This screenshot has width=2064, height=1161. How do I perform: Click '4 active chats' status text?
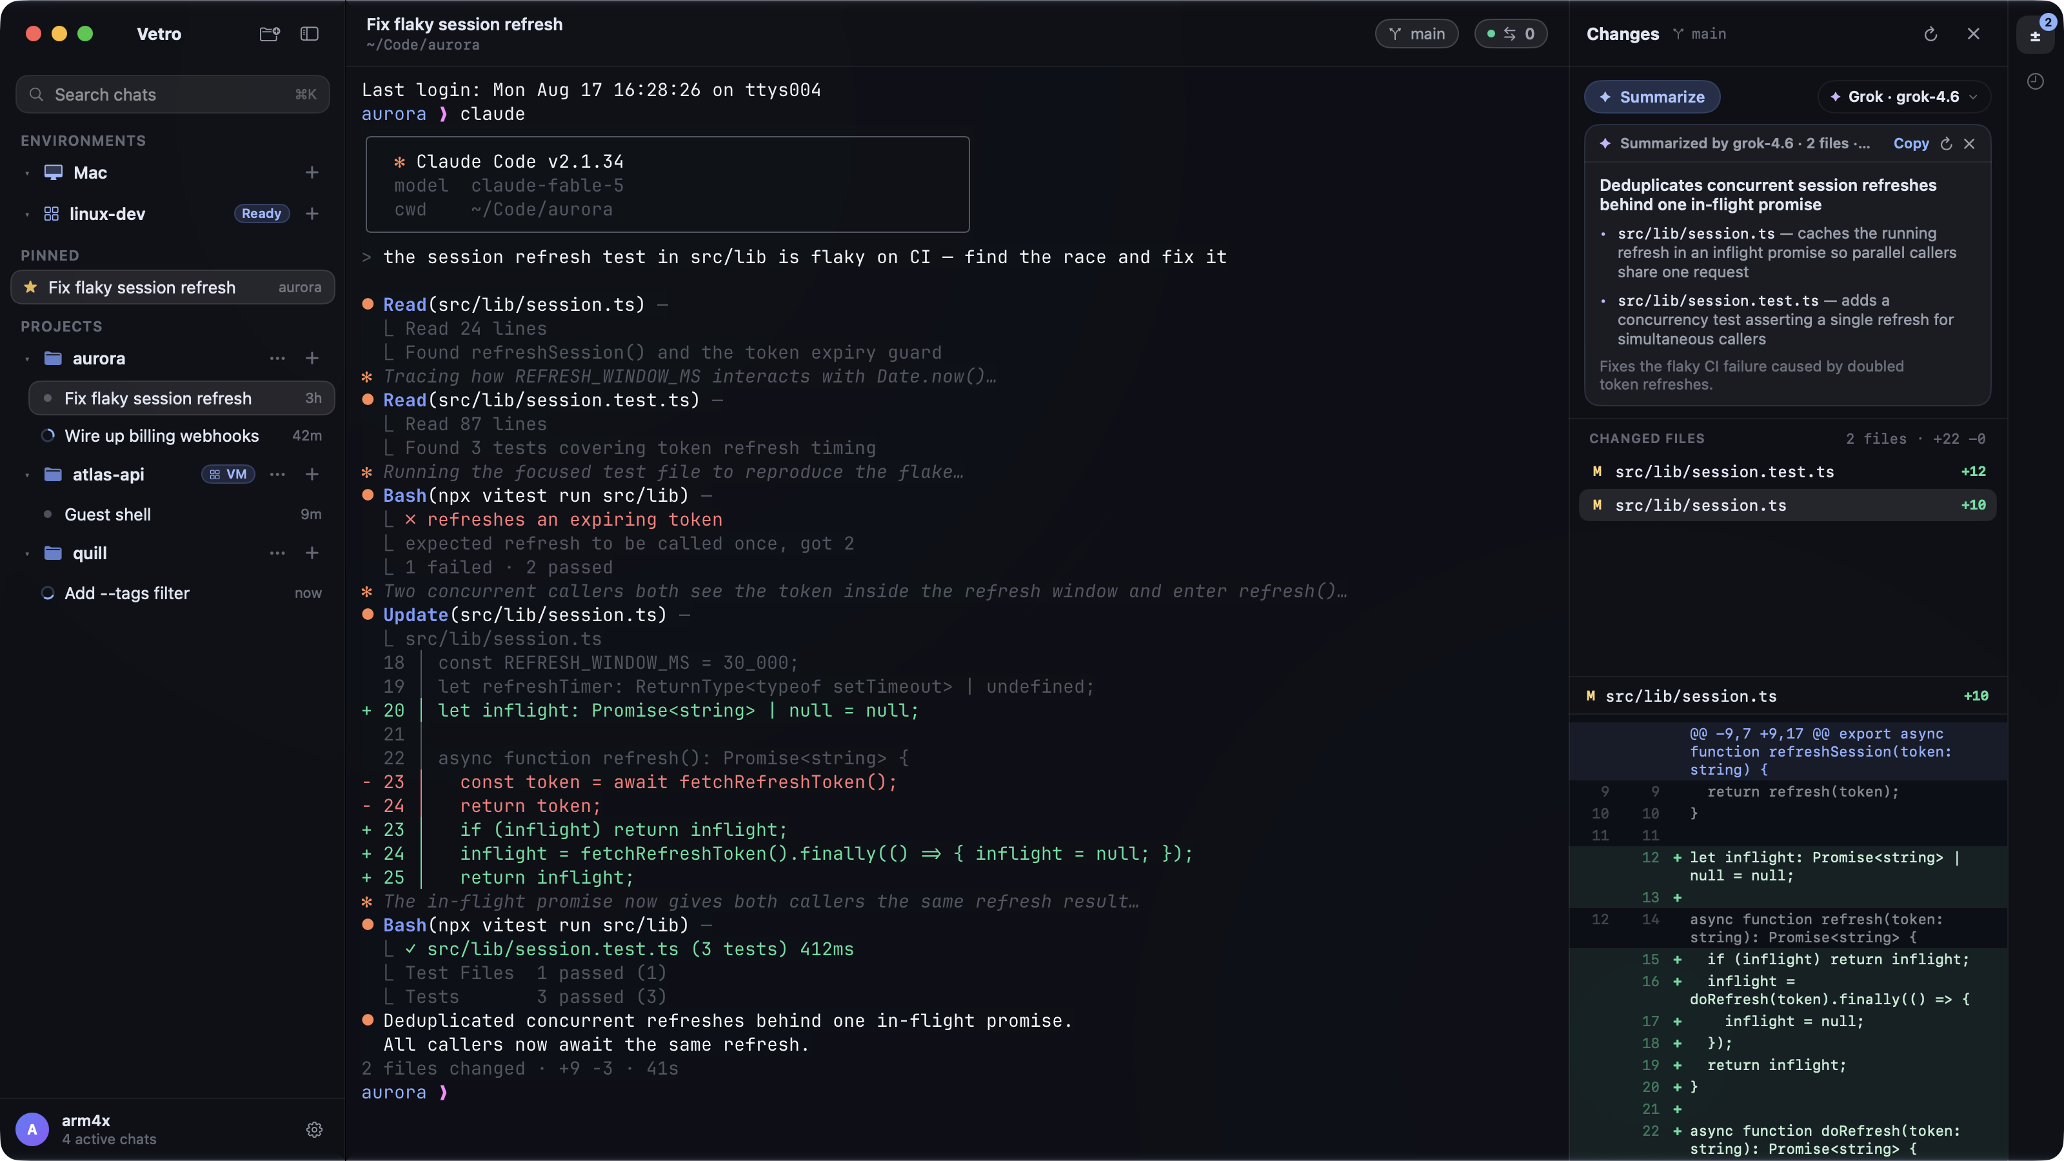pos(109,1139)
